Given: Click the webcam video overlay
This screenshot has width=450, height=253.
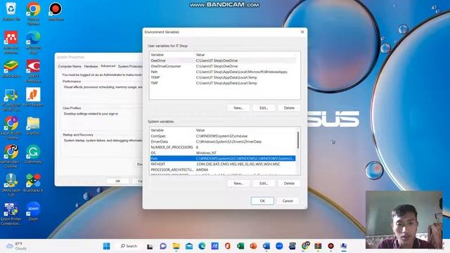Looking at the screenshot, I should point(404,220).
